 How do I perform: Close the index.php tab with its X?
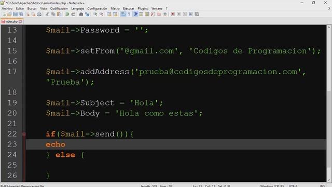tap(20, 21)
